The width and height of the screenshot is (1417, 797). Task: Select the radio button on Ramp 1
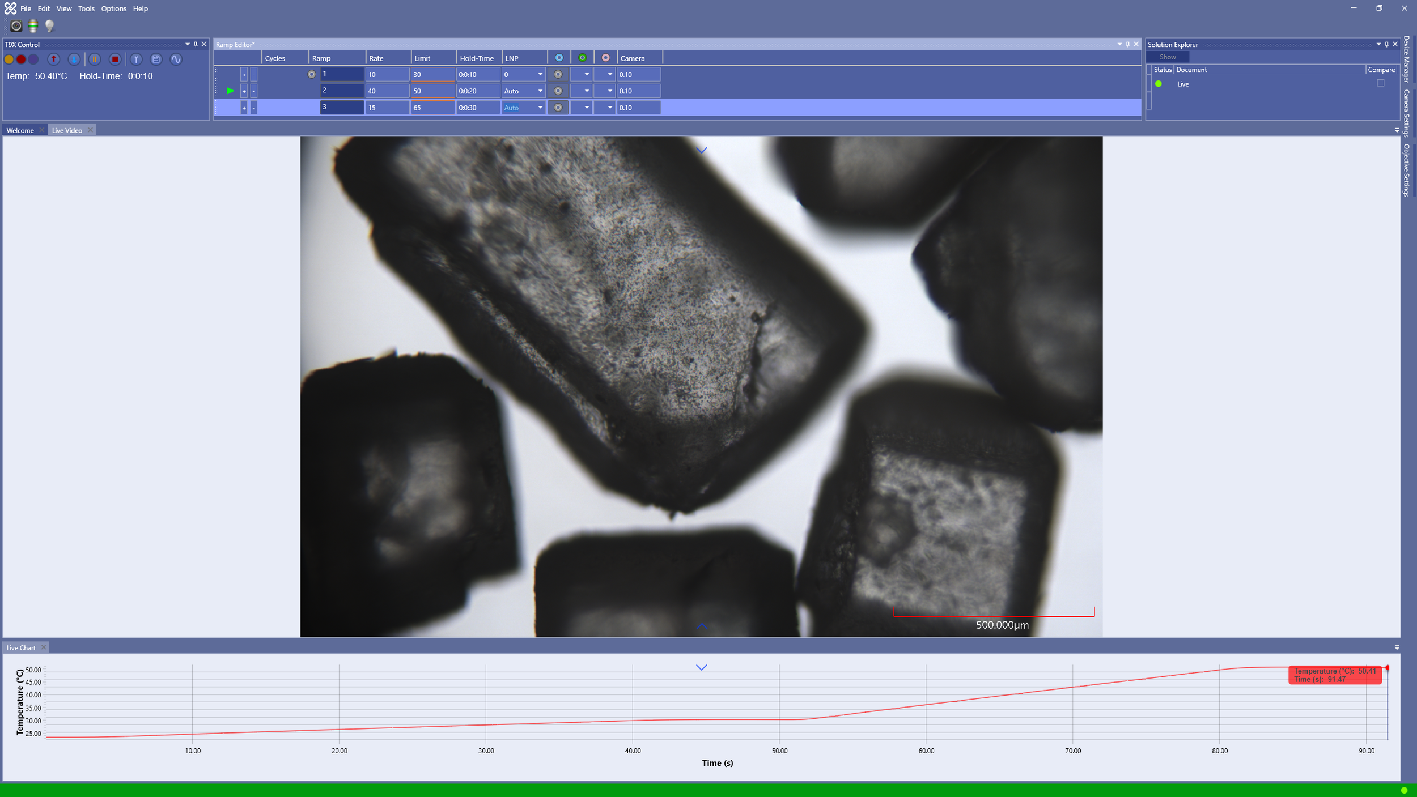coord(312,74)
